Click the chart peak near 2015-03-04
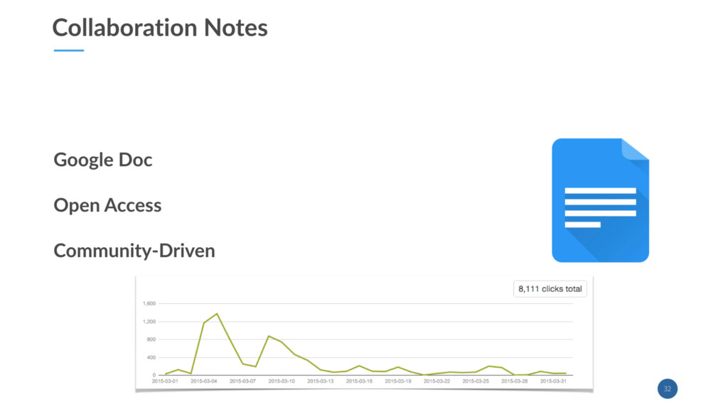The height and width of the screenshot is (409, 728). click(x=217, y=314)
